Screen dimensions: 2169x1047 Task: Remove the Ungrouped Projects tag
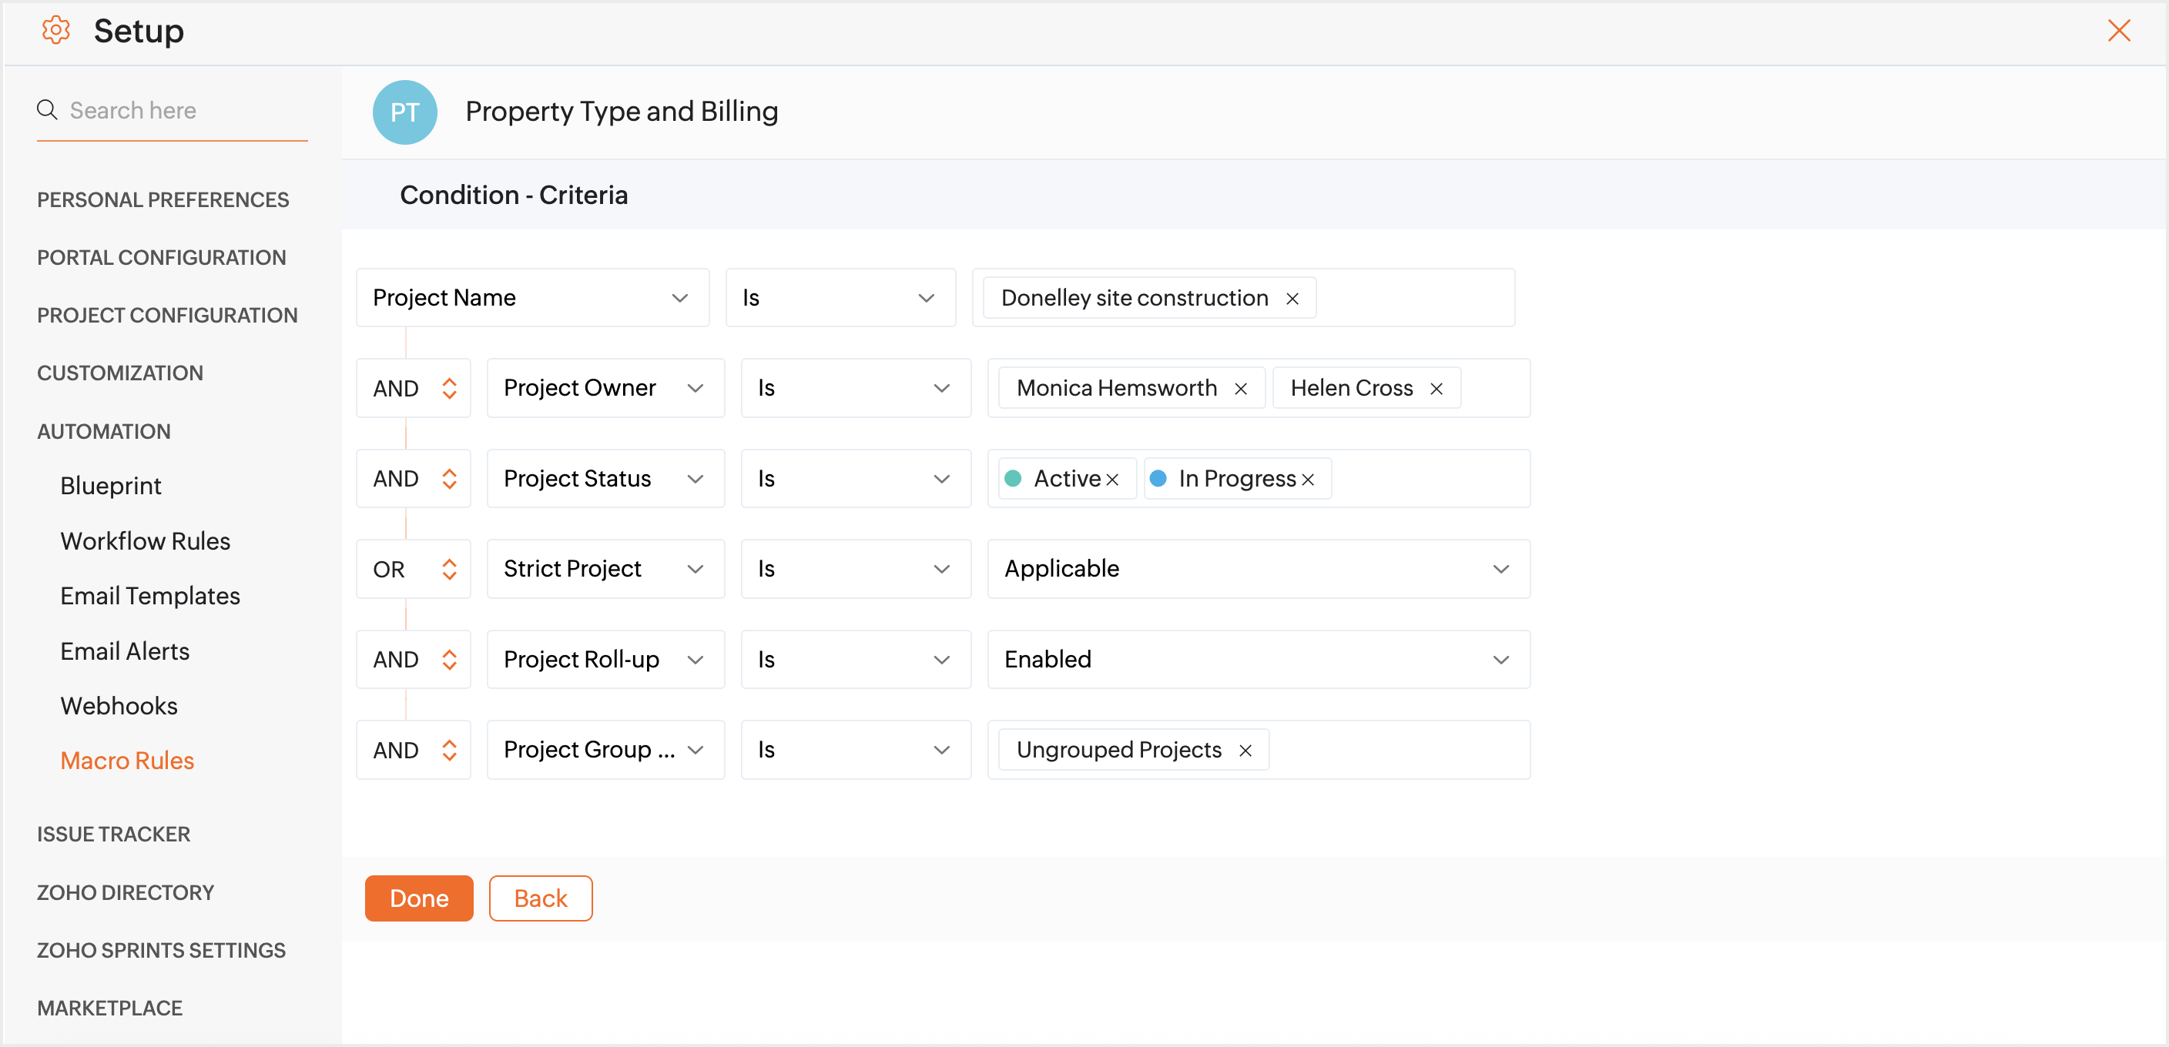click(1245, 751)
